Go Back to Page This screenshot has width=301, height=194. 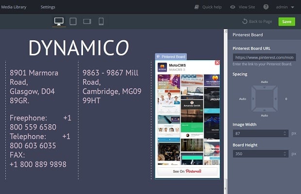click(257, 22)
